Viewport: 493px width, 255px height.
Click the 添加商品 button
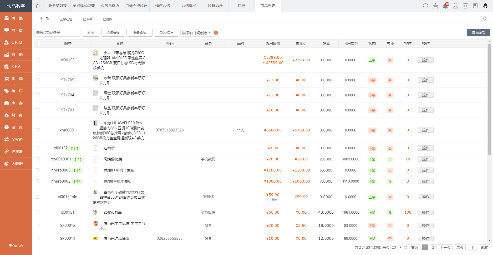(x=478, y=33)
